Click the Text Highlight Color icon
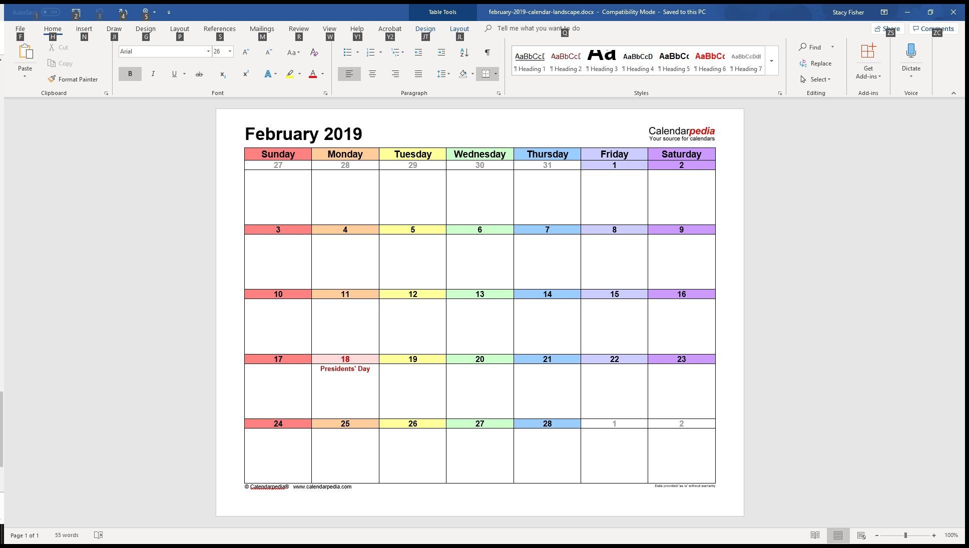The height and width of the screenshot is (548, 969). tap(291, 74)
